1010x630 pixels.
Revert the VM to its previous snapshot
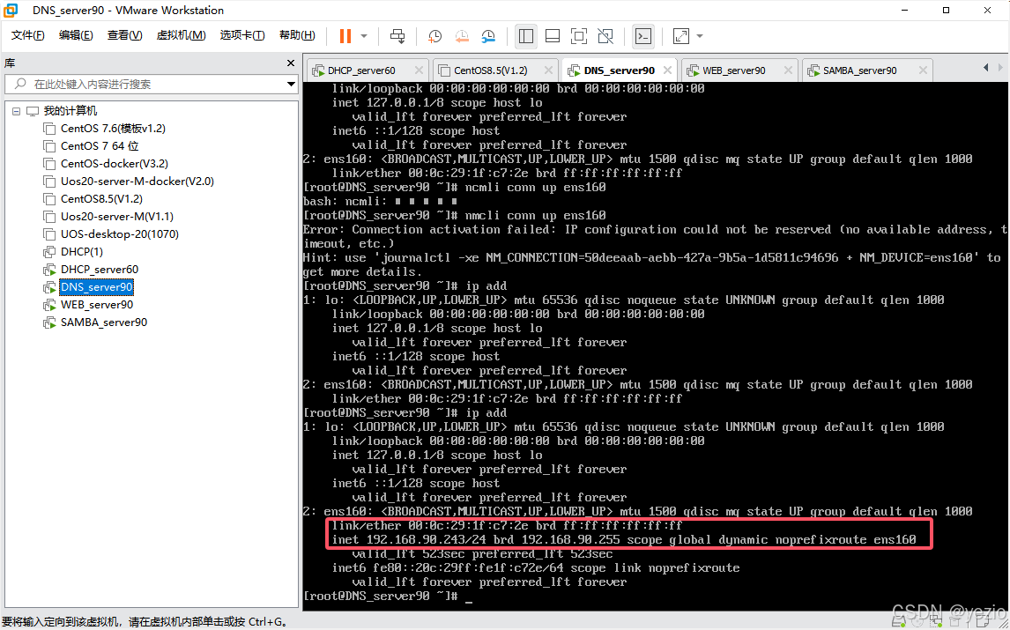tap(462, 36)
